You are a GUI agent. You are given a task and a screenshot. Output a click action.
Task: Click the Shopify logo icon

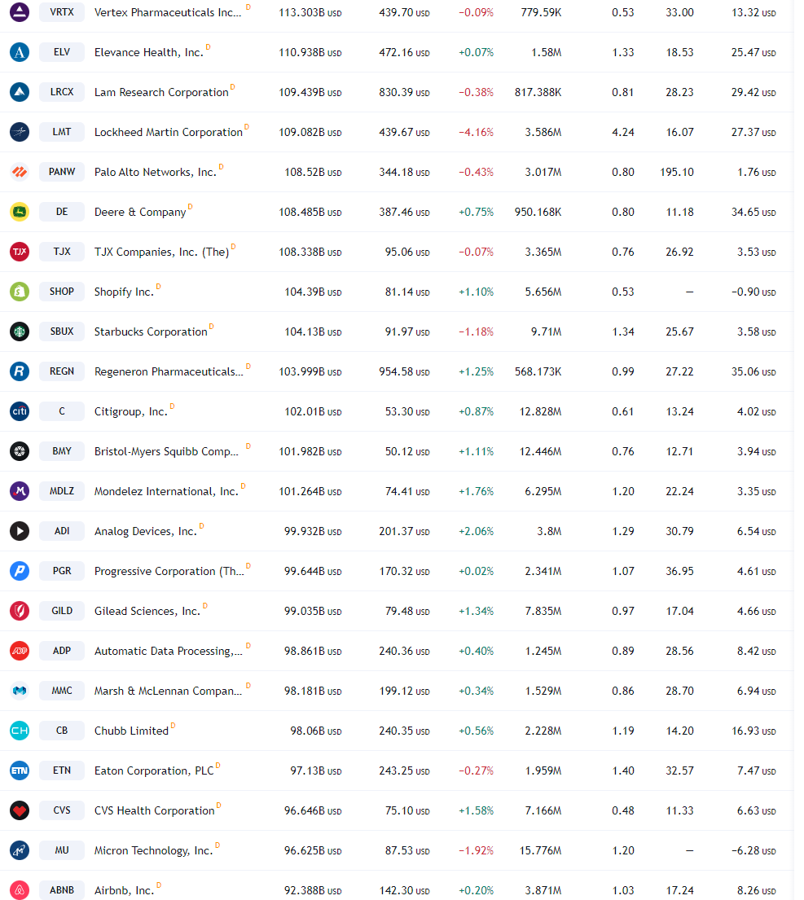(20, 292)
